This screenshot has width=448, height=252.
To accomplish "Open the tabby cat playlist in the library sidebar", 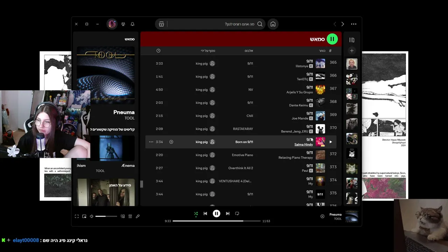I will (352, 169).
